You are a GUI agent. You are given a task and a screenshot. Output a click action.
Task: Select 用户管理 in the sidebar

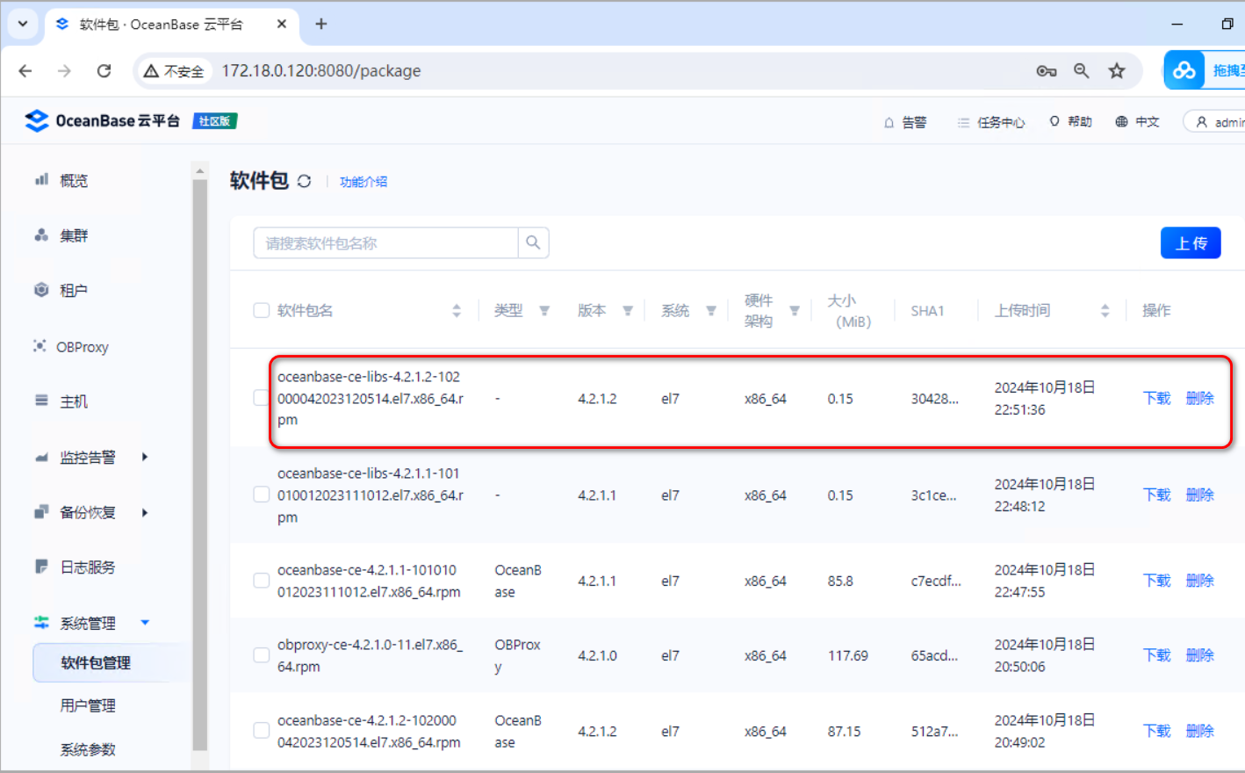click(88, 705)
